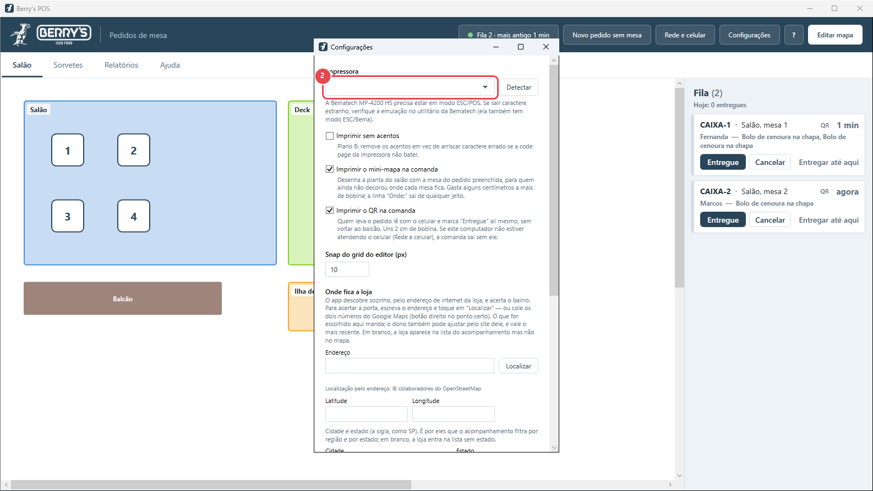The width and height of the screenshot is (873, 491).
Task: Click the Pedidos de mesa header title
Action: 138,35
